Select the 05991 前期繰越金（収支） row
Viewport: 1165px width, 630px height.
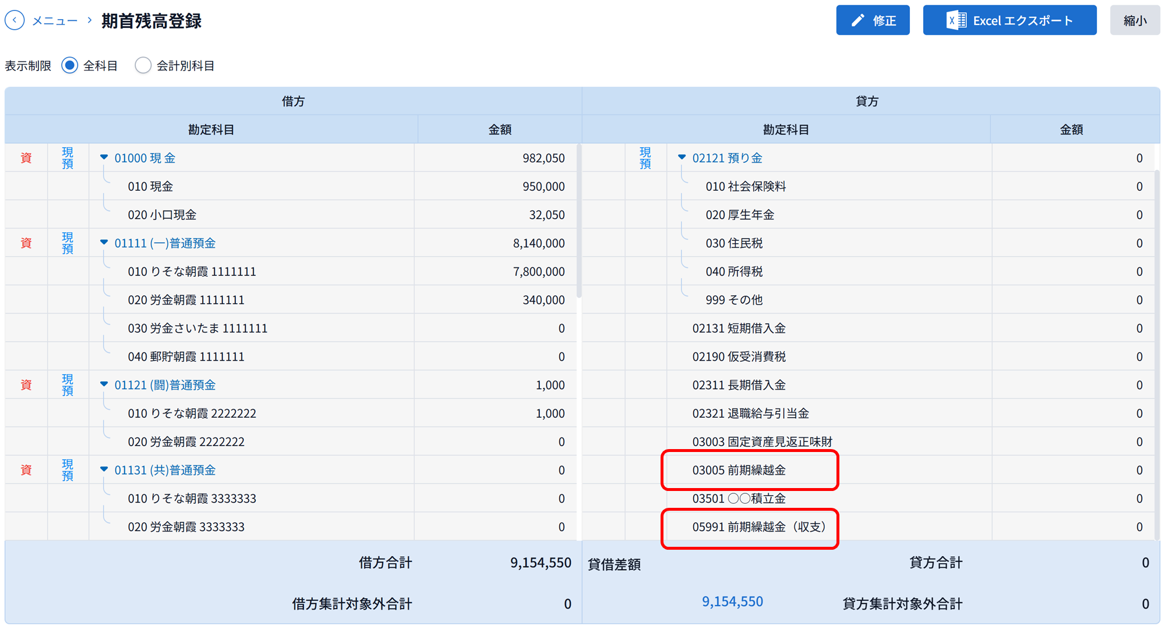[x=869, y=526]
